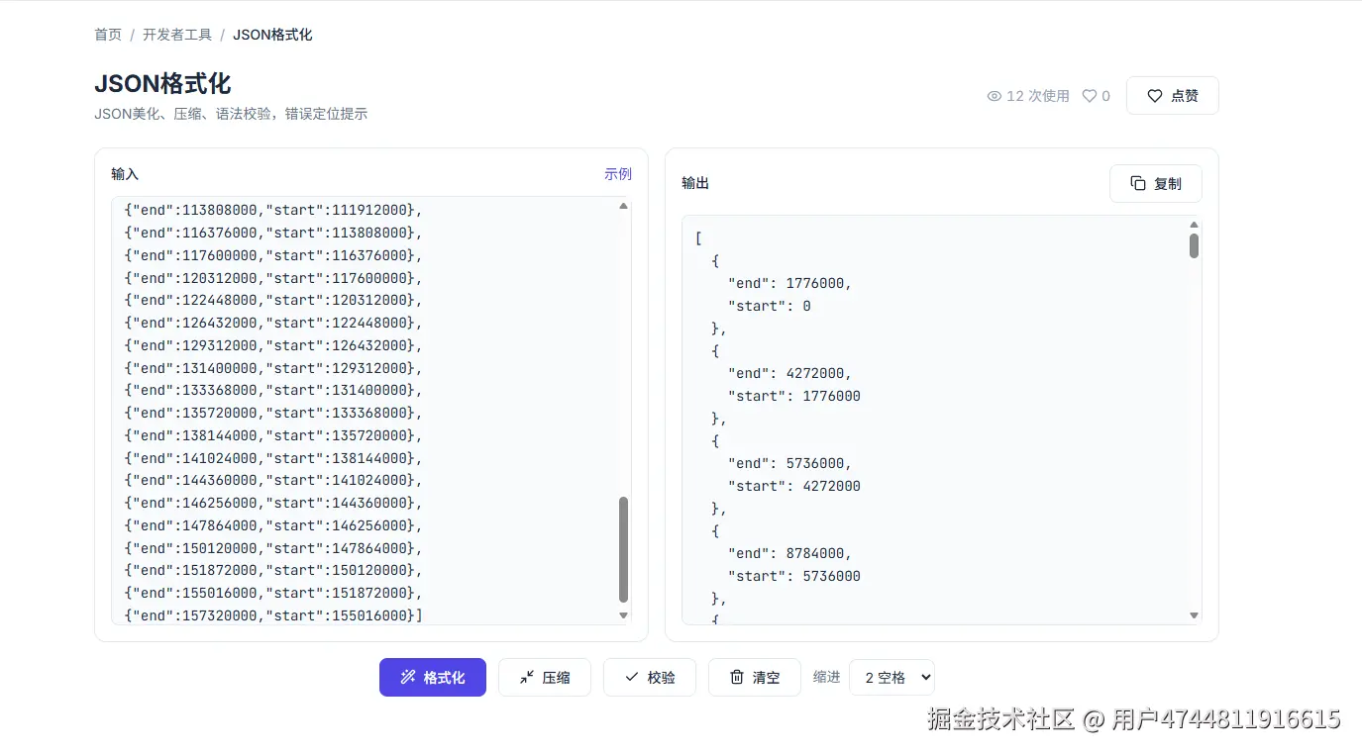Viewport: 1362px width, 754px height.
Task: Click output line "start": 0
Action: pos(770,306)
